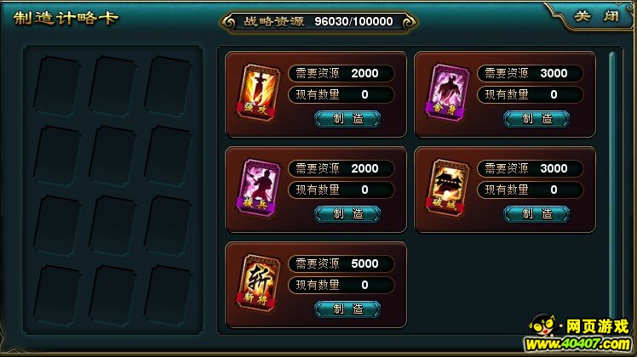Select the 援兵 reinforcement card icon

(x=258, y=188)
